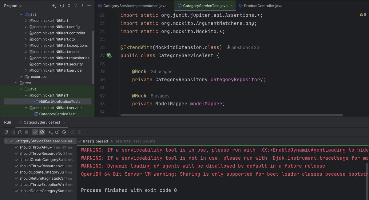Image resolution: width=369 pixels, height=200 pixels.
Task: Click CategoryRepository type on line 30
Action: click(181, 80)
